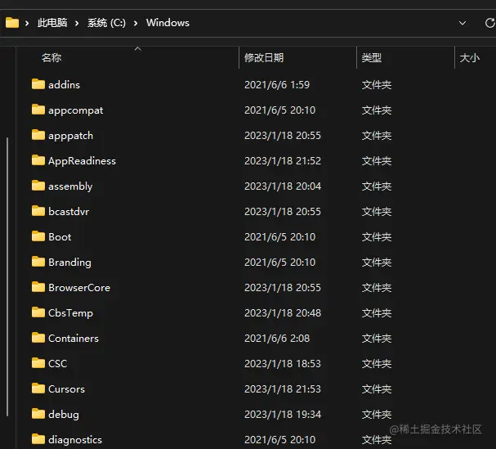
Task: Click the CbsTemp folder icon
Action: click(x=38, y=312)
